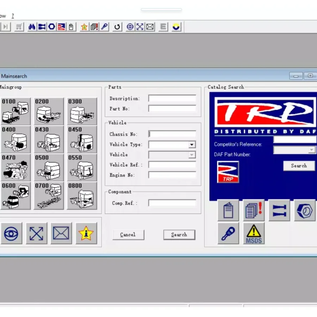Click the envelope toolbar icon
Screen dimensions: 317x317
[x=150, y=27]
